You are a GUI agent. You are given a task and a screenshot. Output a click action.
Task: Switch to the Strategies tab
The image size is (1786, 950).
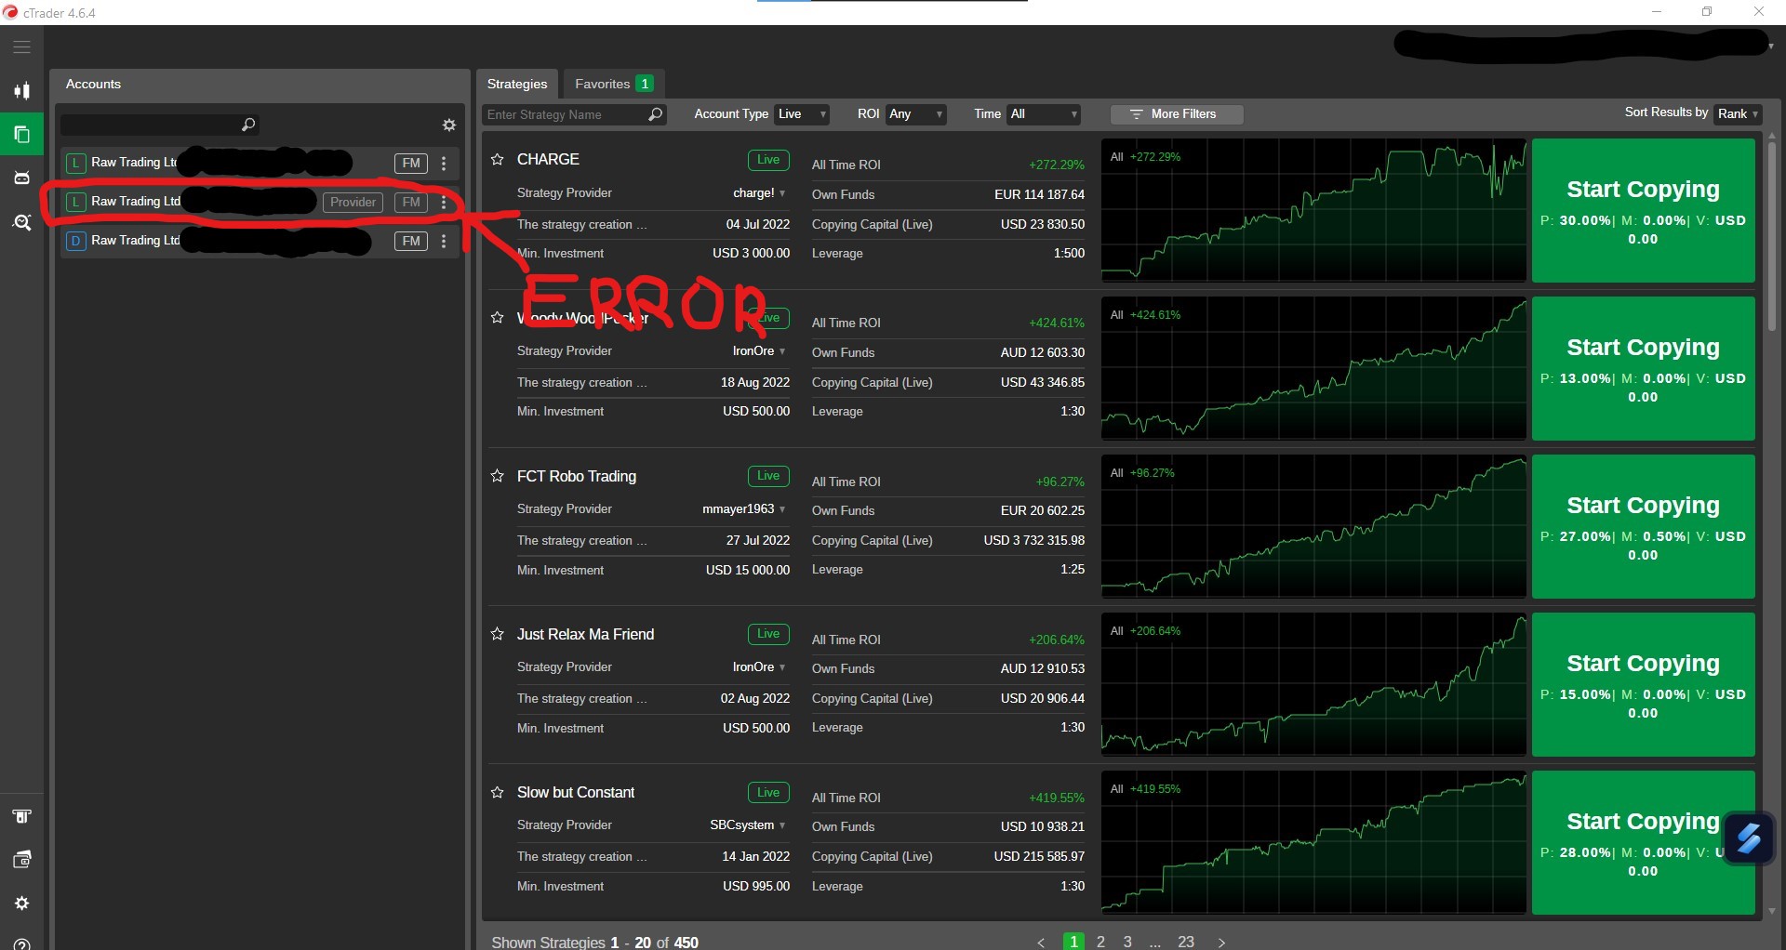pyautogui.click(x=517, y=84)
